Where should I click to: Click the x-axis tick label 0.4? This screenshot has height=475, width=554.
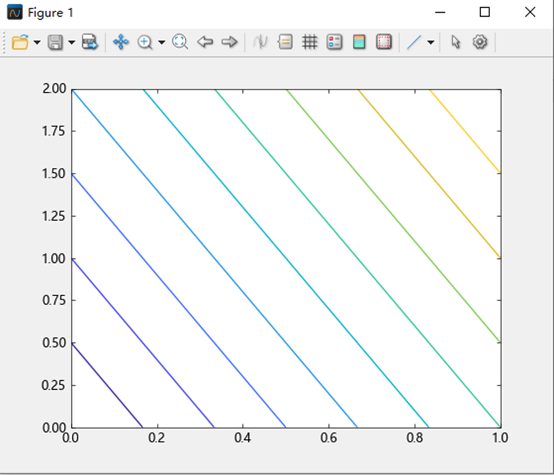pyautogui.click(x=243, y=438)
